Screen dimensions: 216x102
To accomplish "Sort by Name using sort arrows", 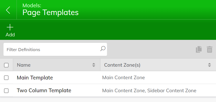I will tap(94, 65).
